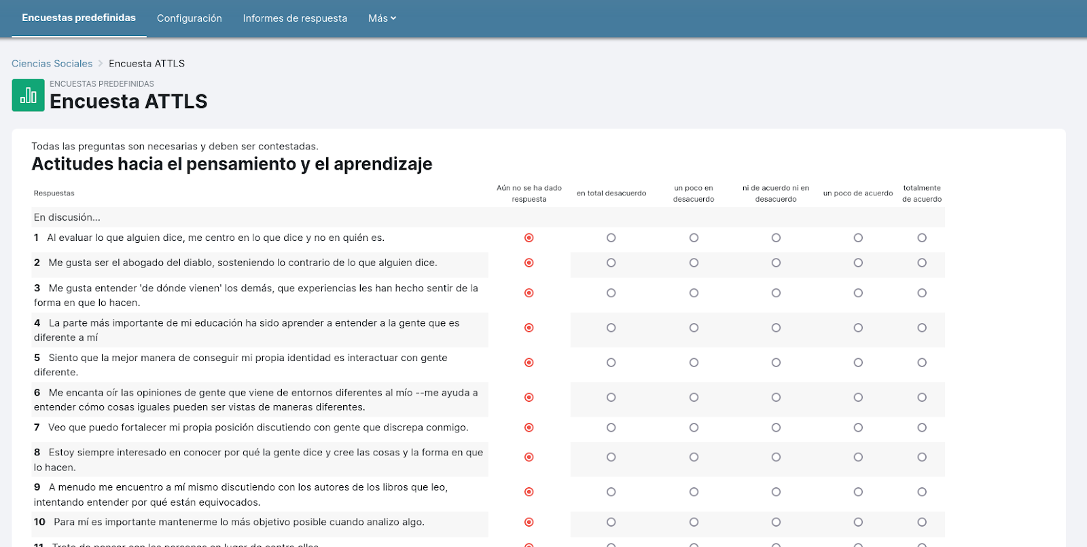Select 'en total desacuerdo' for question 1

(611, 238)
